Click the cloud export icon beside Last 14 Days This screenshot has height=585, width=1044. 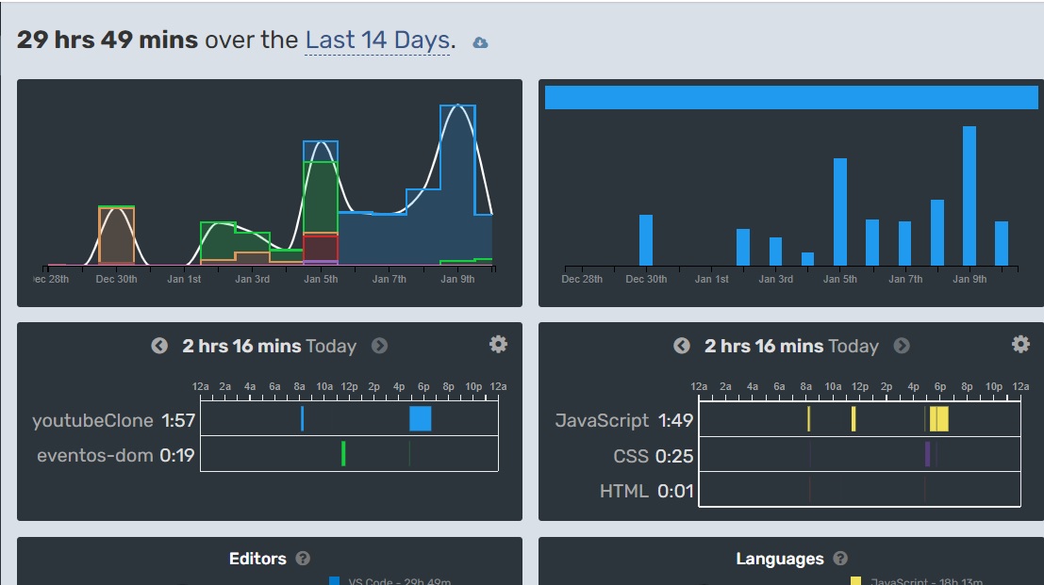[x=480, y=41]
